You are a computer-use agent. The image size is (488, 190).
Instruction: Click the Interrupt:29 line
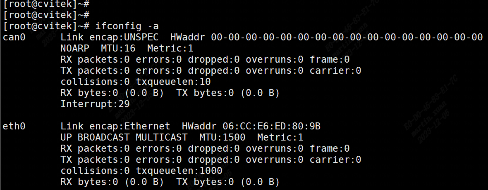95,104
